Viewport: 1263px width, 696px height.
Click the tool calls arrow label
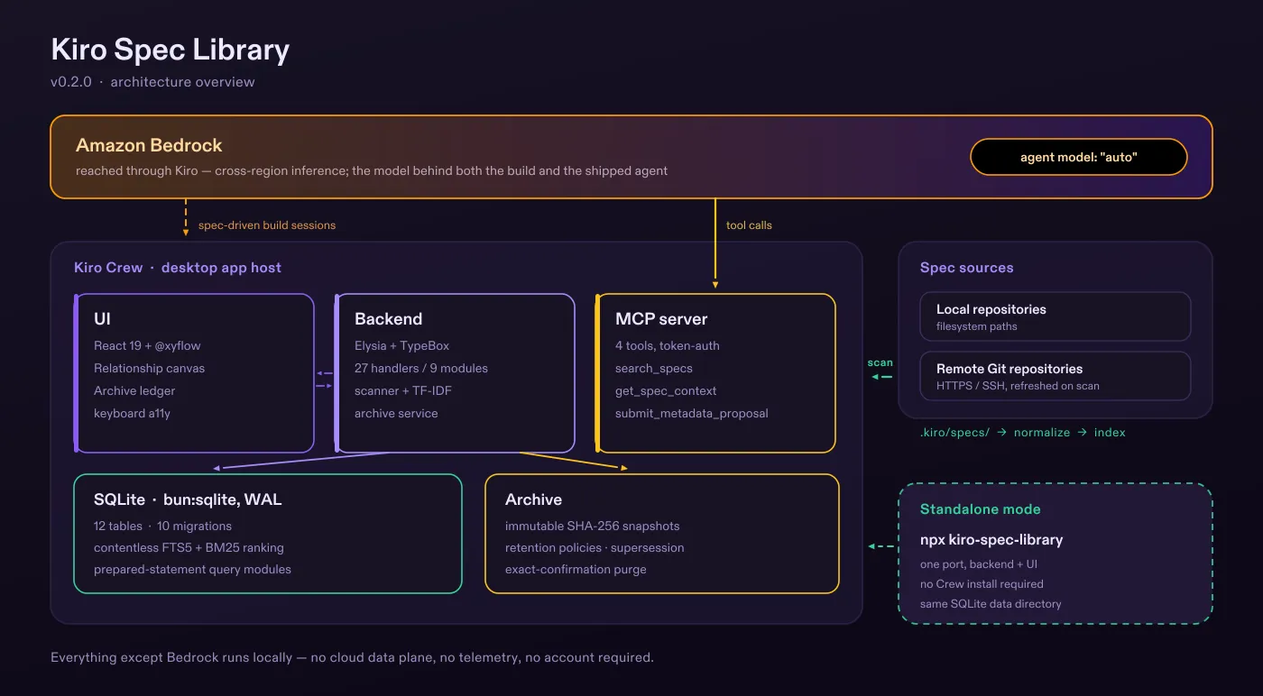coord(749,225)
